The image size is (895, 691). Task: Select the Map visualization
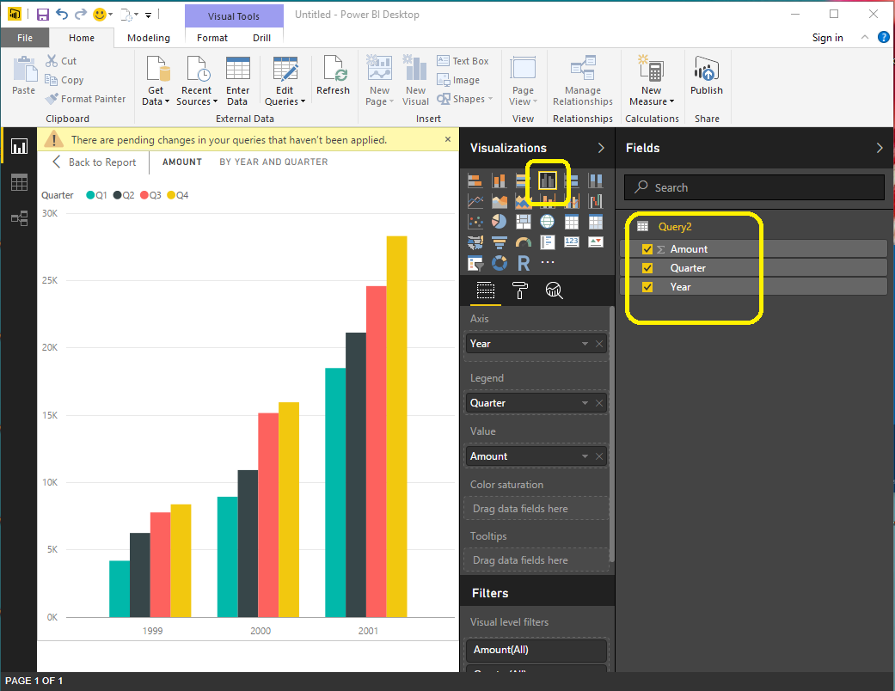(x=548, y=221)
